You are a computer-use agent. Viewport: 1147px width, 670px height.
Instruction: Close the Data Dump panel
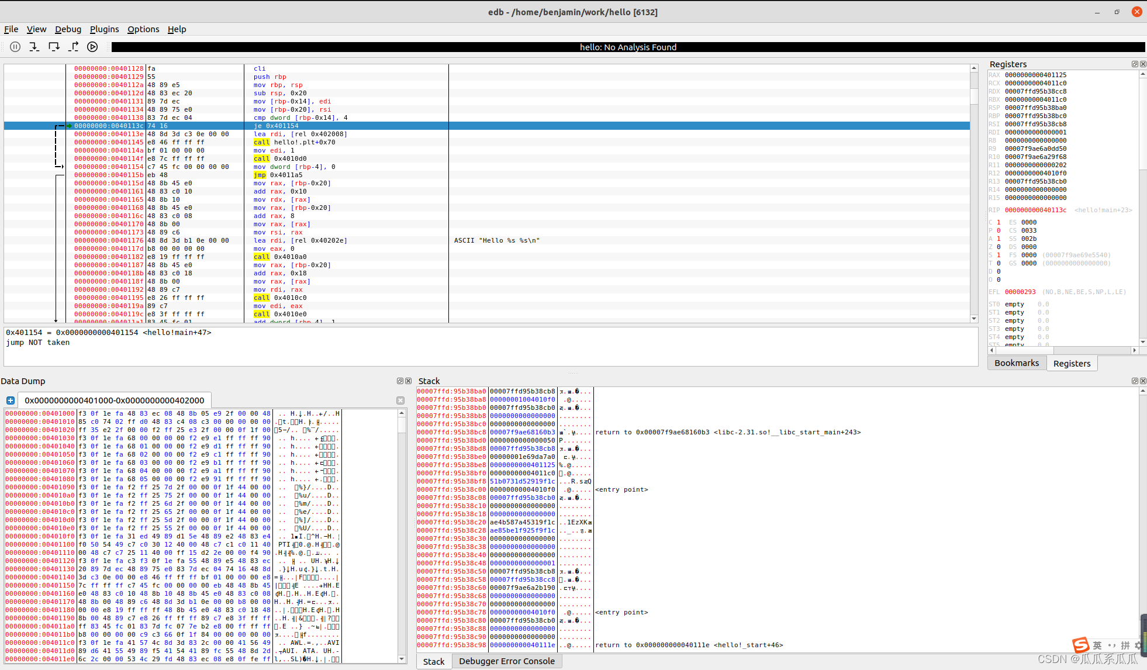pyautogui.click(x=408, y=381)
